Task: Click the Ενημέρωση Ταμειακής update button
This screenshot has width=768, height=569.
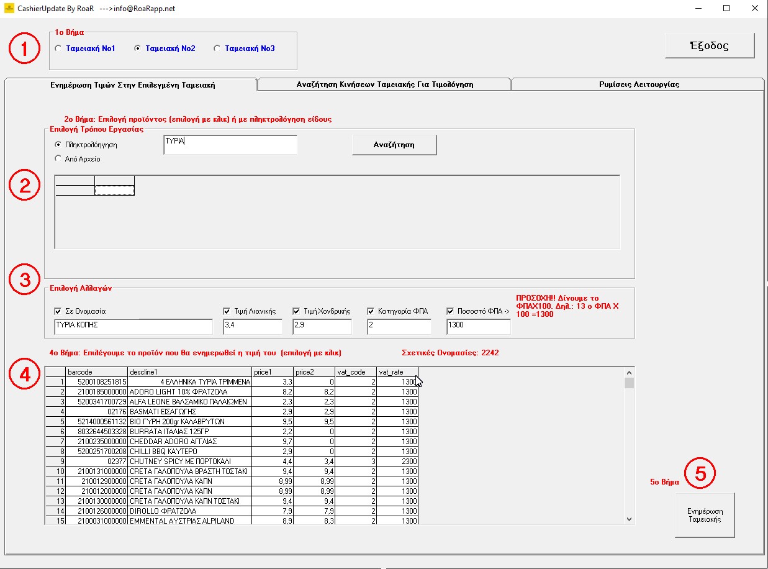Action: (x=704, y=515)
